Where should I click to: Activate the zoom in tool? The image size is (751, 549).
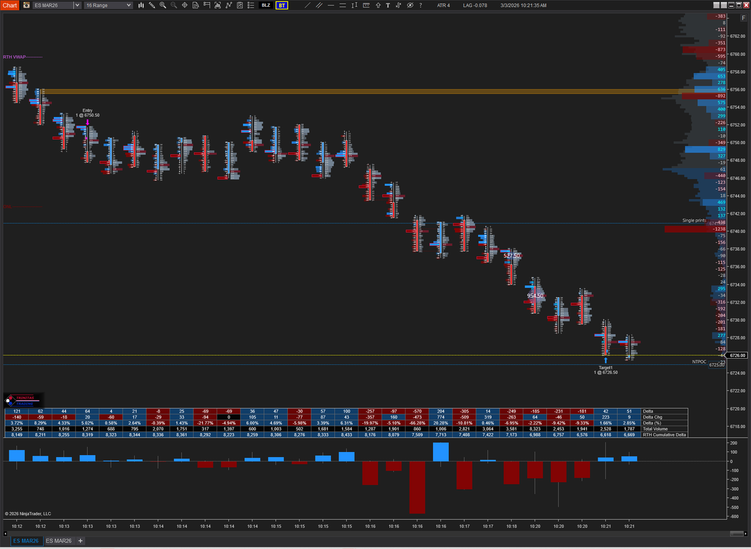162,5
